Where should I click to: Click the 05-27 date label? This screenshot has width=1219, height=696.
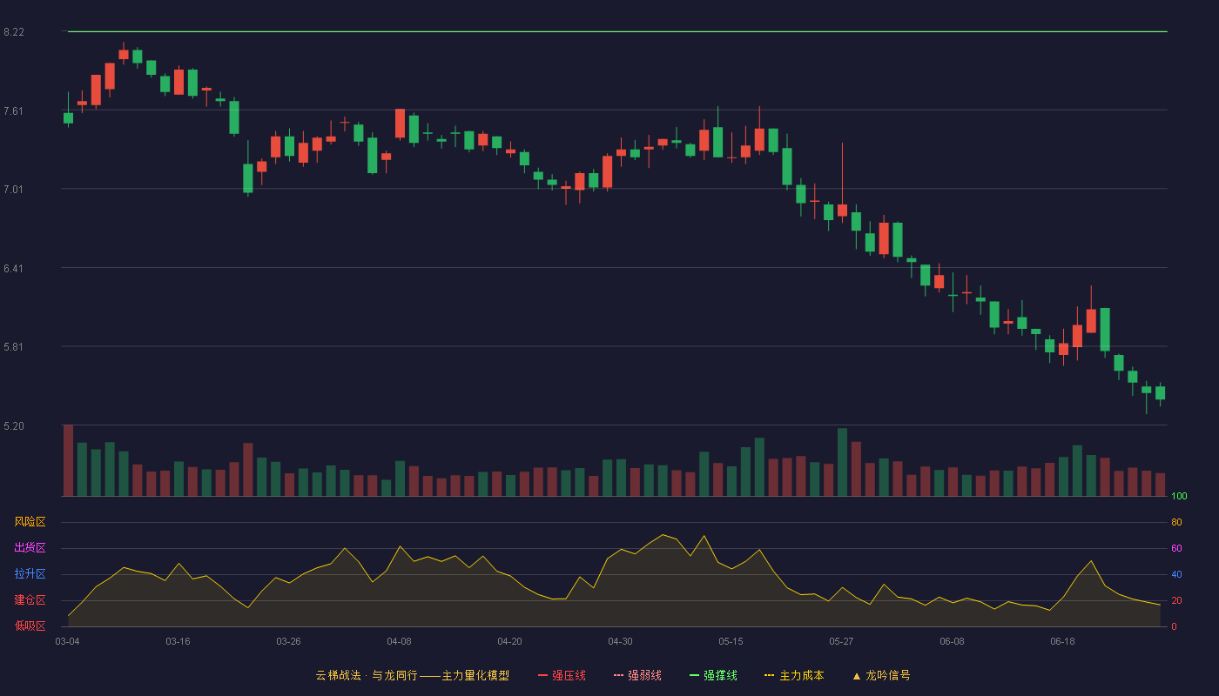(x=841, y=641)
